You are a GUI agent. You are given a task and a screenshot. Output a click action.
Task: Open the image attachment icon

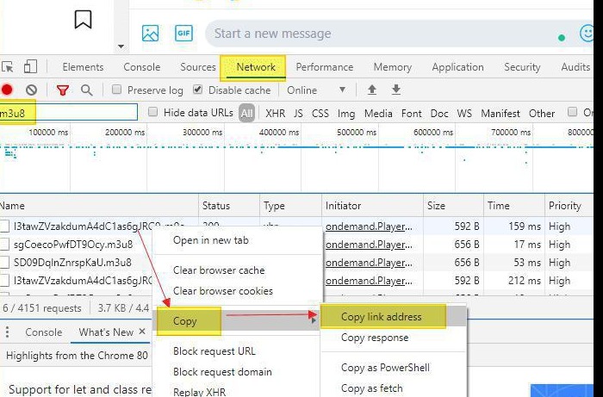pos(150,34)
